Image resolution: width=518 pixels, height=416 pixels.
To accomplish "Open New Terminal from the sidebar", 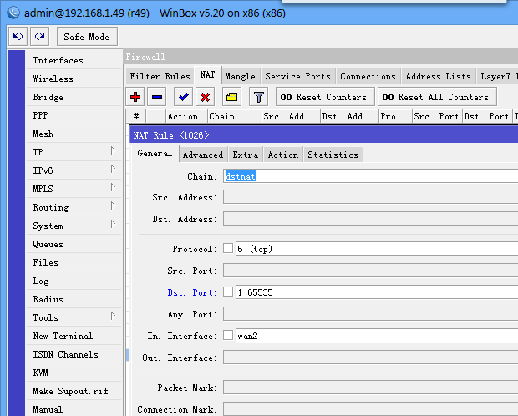I will point(63,336).
